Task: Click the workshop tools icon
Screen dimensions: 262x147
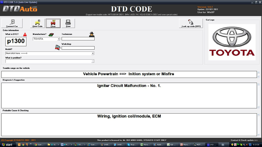Action: [x=58, y=48]
